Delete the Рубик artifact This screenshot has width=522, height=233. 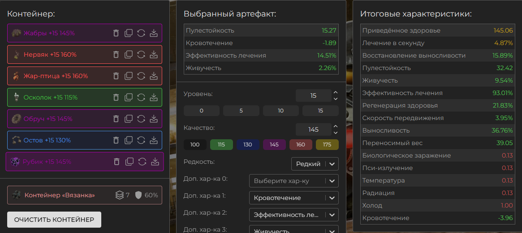[116, 162]
